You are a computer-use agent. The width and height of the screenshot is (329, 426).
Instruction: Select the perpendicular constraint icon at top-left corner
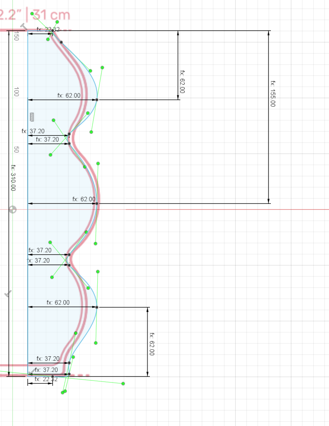(23, 27)
